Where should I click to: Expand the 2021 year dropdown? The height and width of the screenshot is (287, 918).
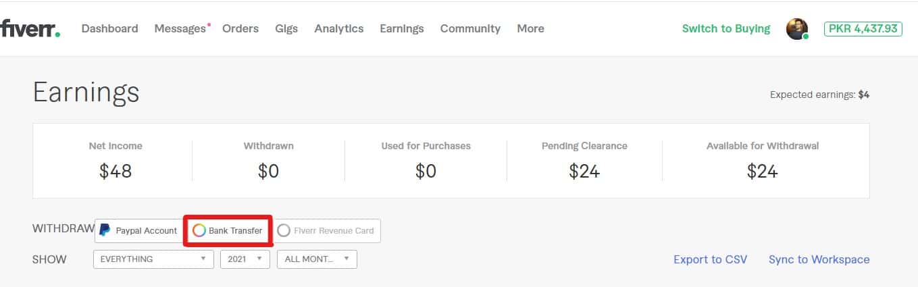pos(245,259)
